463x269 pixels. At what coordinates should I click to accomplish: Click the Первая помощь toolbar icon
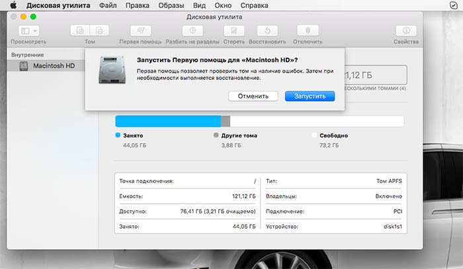[x=140, y=30]
